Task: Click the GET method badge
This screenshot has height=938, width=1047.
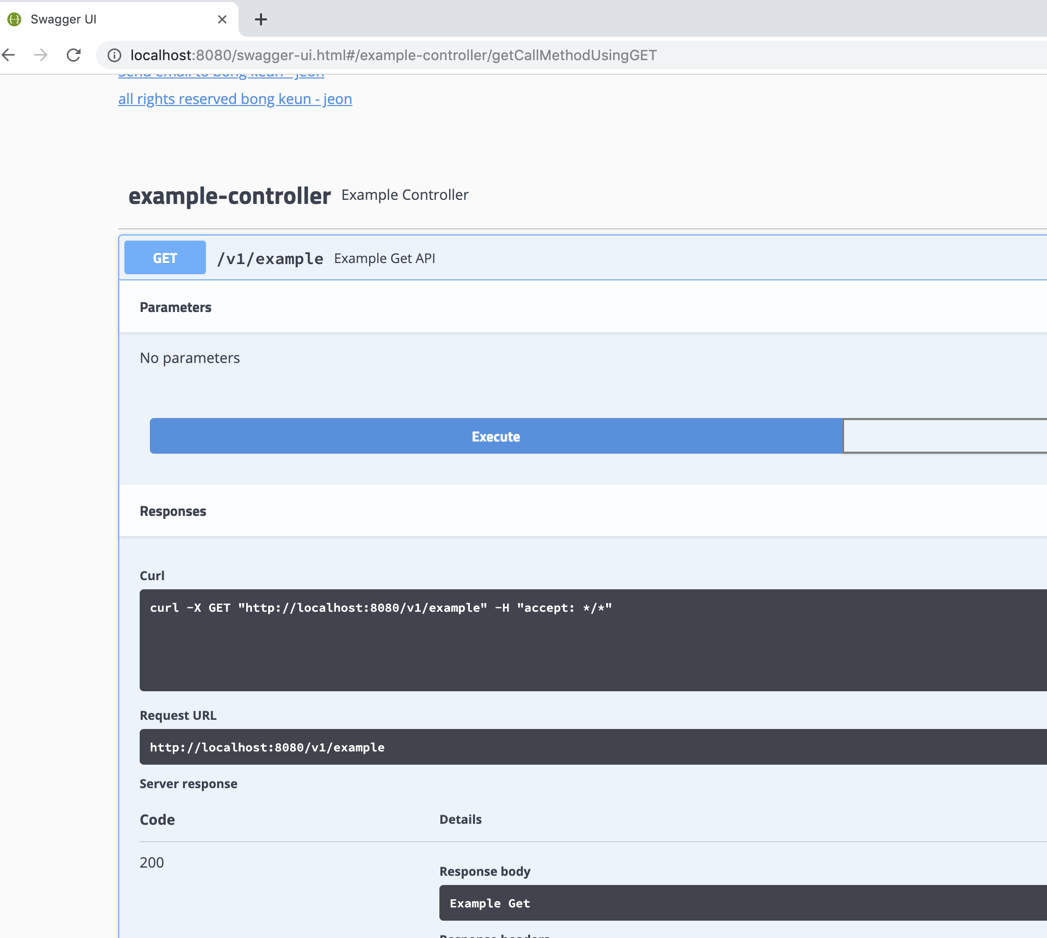Action: (x=165, y=257)
